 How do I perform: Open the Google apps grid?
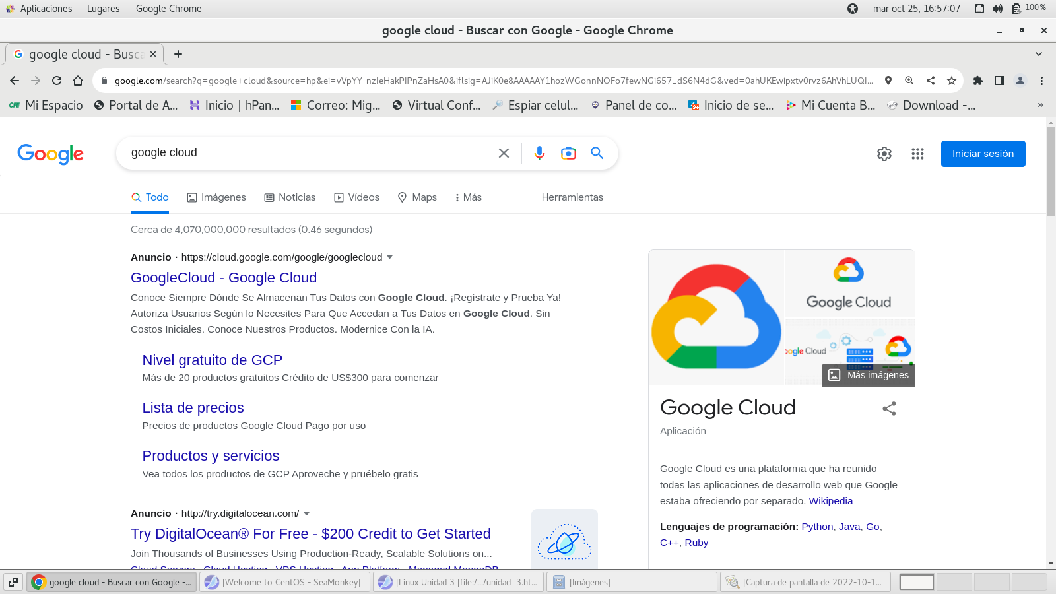click(917, 154)
